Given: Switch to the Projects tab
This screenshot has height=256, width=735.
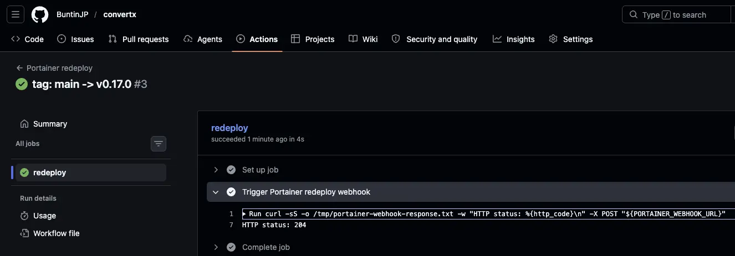Looking at the screenshot, I should pyautogui.click(x=313, y=39).
